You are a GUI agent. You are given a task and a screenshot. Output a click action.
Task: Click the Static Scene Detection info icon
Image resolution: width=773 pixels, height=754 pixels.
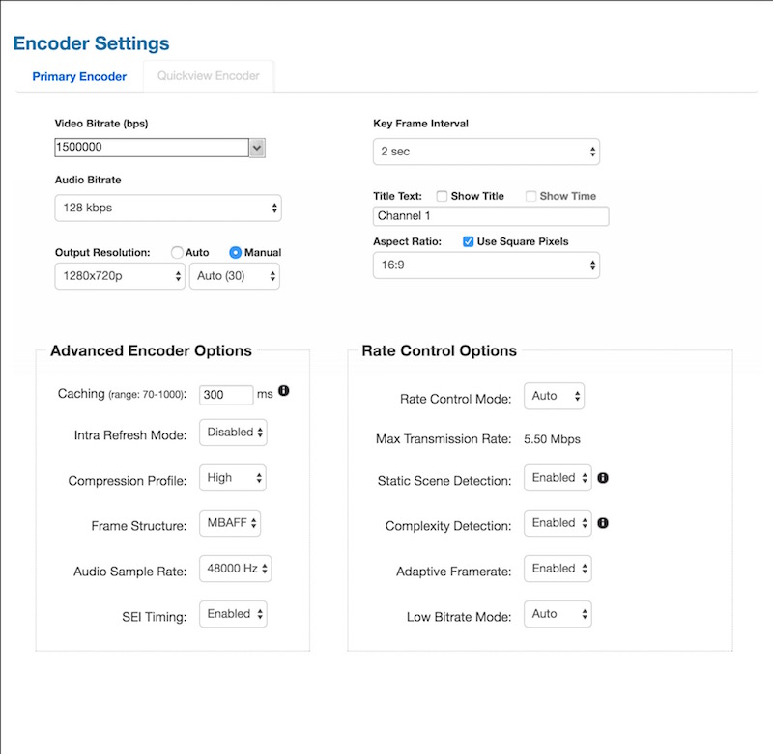[602, 478]
